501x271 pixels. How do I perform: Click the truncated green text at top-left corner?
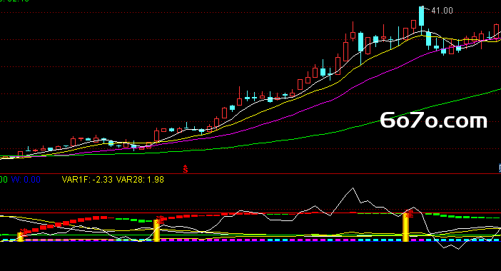click(x=14, y=1)
